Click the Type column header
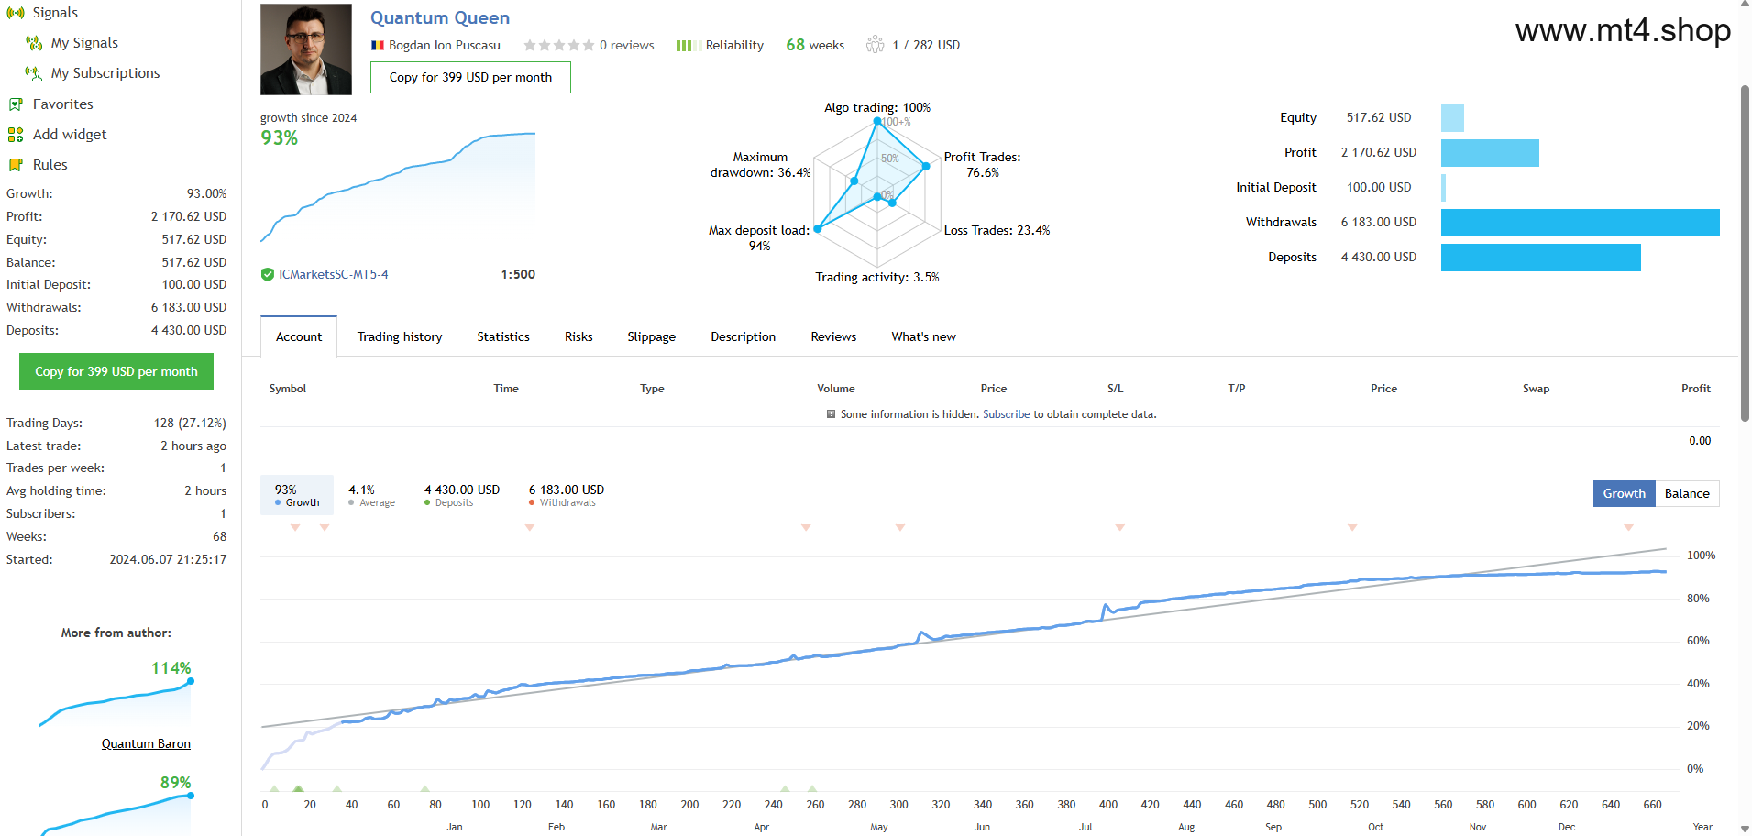Viewport: 1752px width, 836px height. (652, 389)
